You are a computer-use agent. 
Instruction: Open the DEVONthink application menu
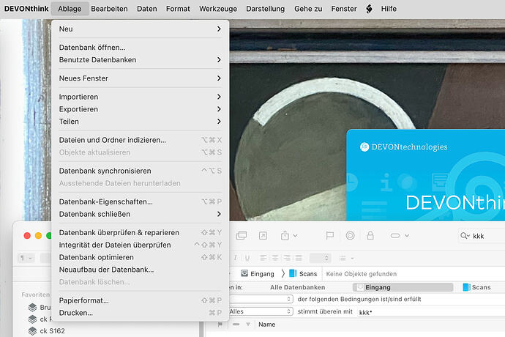[26, 9]
